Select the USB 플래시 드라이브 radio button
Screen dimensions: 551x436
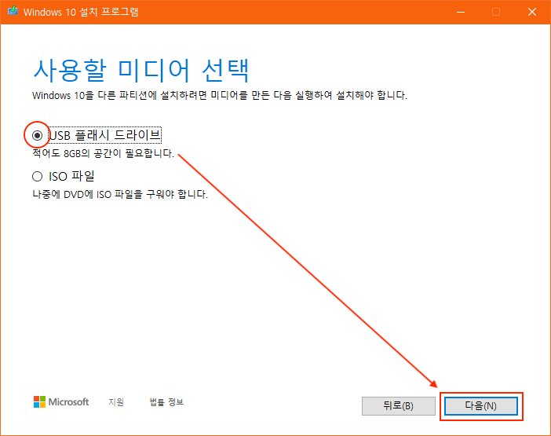37,135
